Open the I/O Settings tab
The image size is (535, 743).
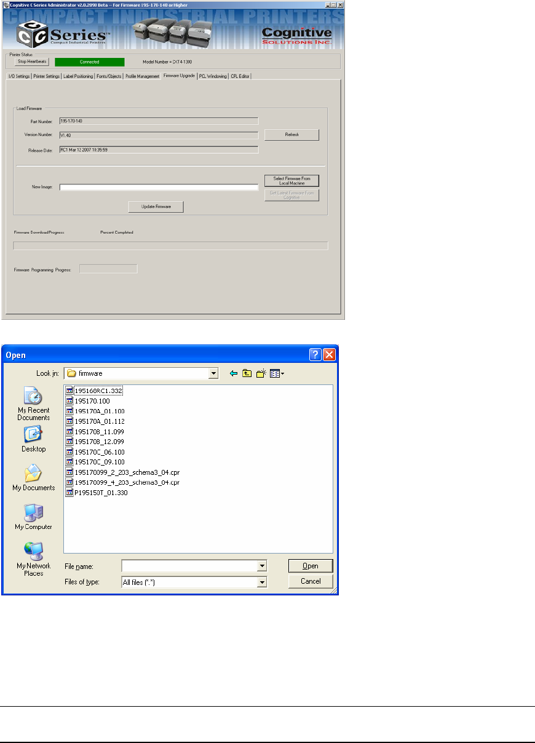(x=18, y=76)
